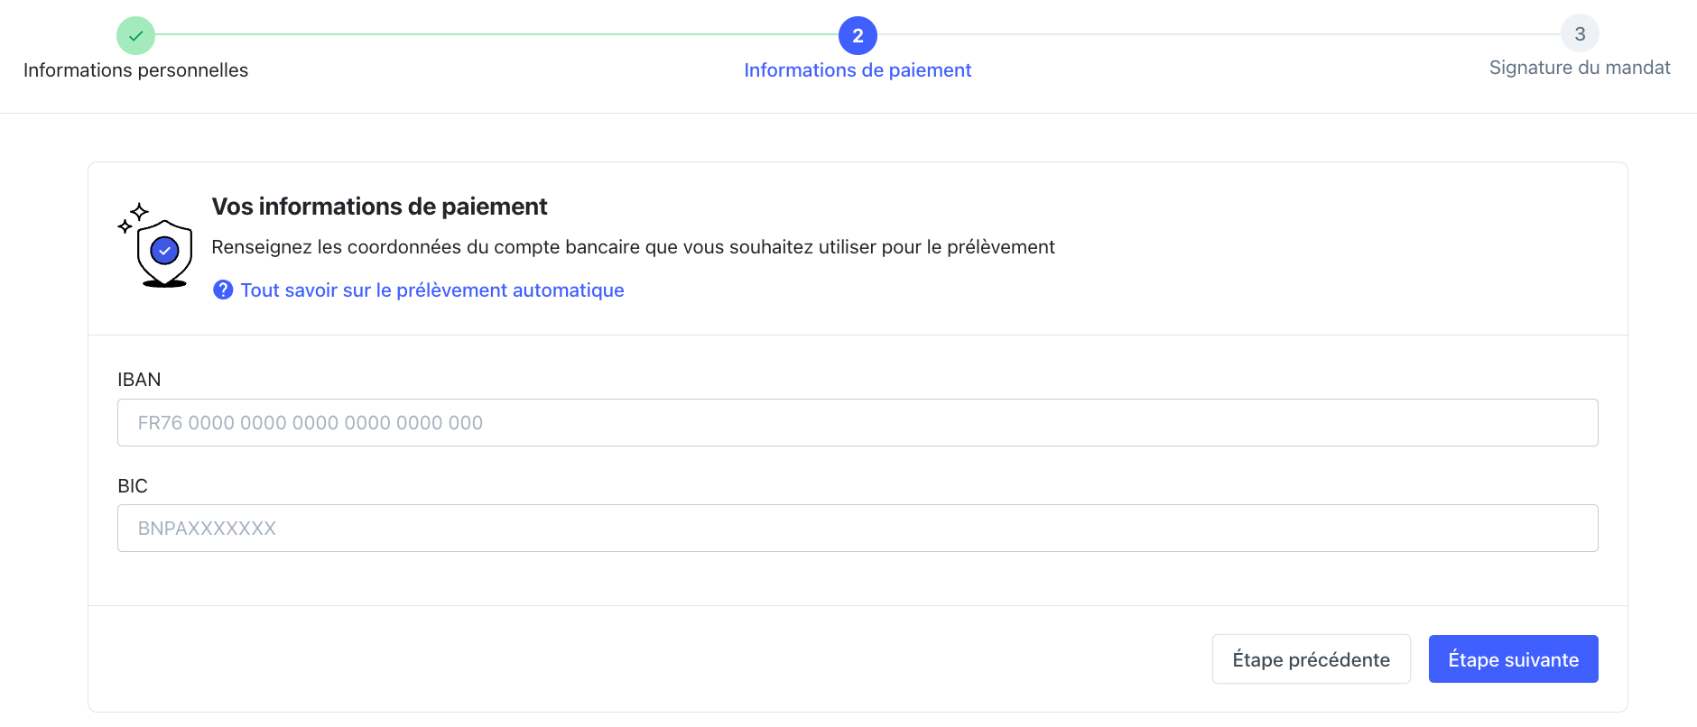This screenshot has height=727, width=1697.
Task: Click the grey progress line between steps 2 and 3
Action: (1219, 35)
